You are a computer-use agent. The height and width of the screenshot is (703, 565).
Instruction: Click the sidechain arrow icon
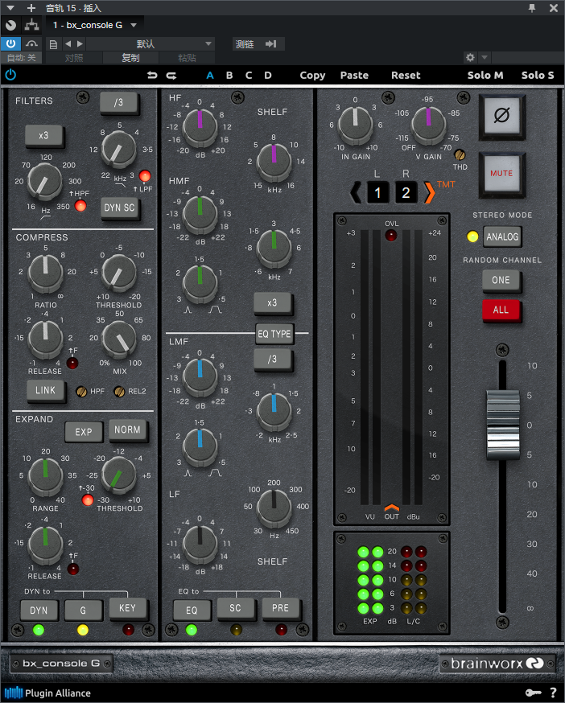point(270,44)
